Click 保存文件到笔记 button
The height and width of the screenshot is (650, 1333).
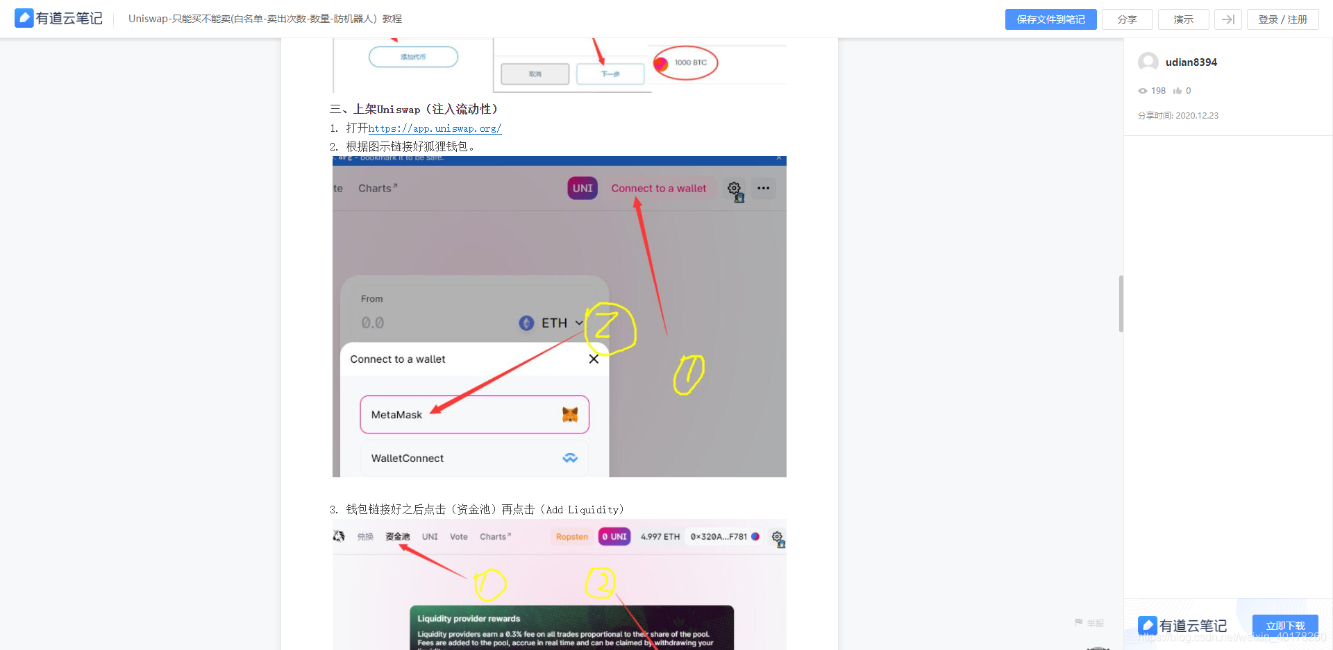[x=1050, y=19]
